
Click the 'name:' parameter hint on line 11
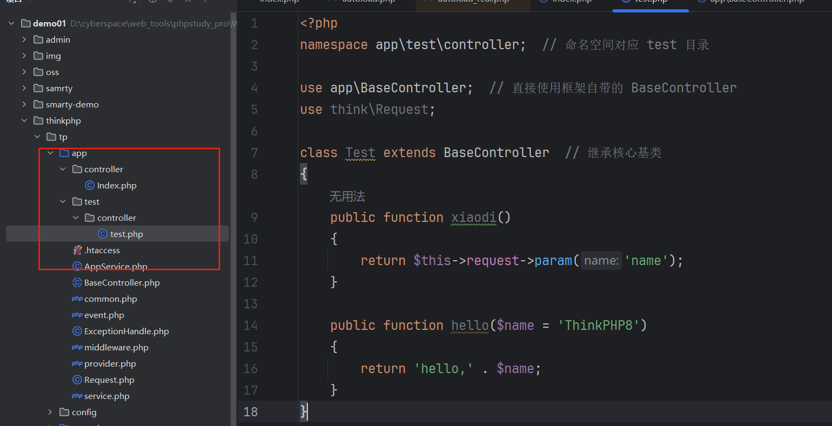click(x=601, y=260)
